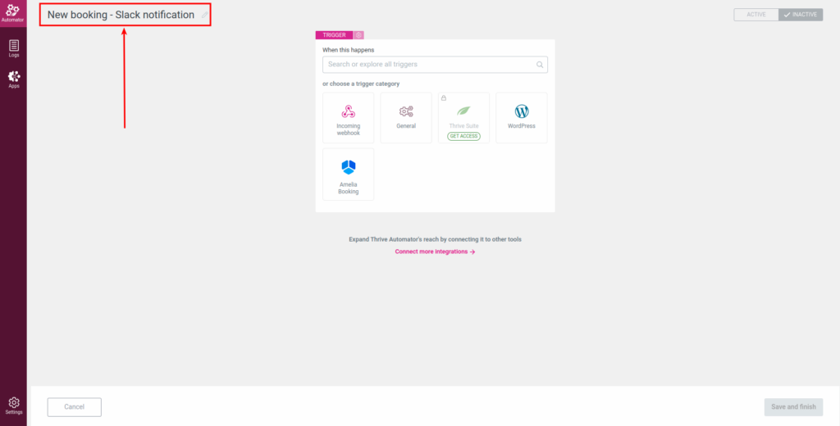Open Settings from the sidebar
This screenshot has width=840, height=426.
click(x=13, y=405)
